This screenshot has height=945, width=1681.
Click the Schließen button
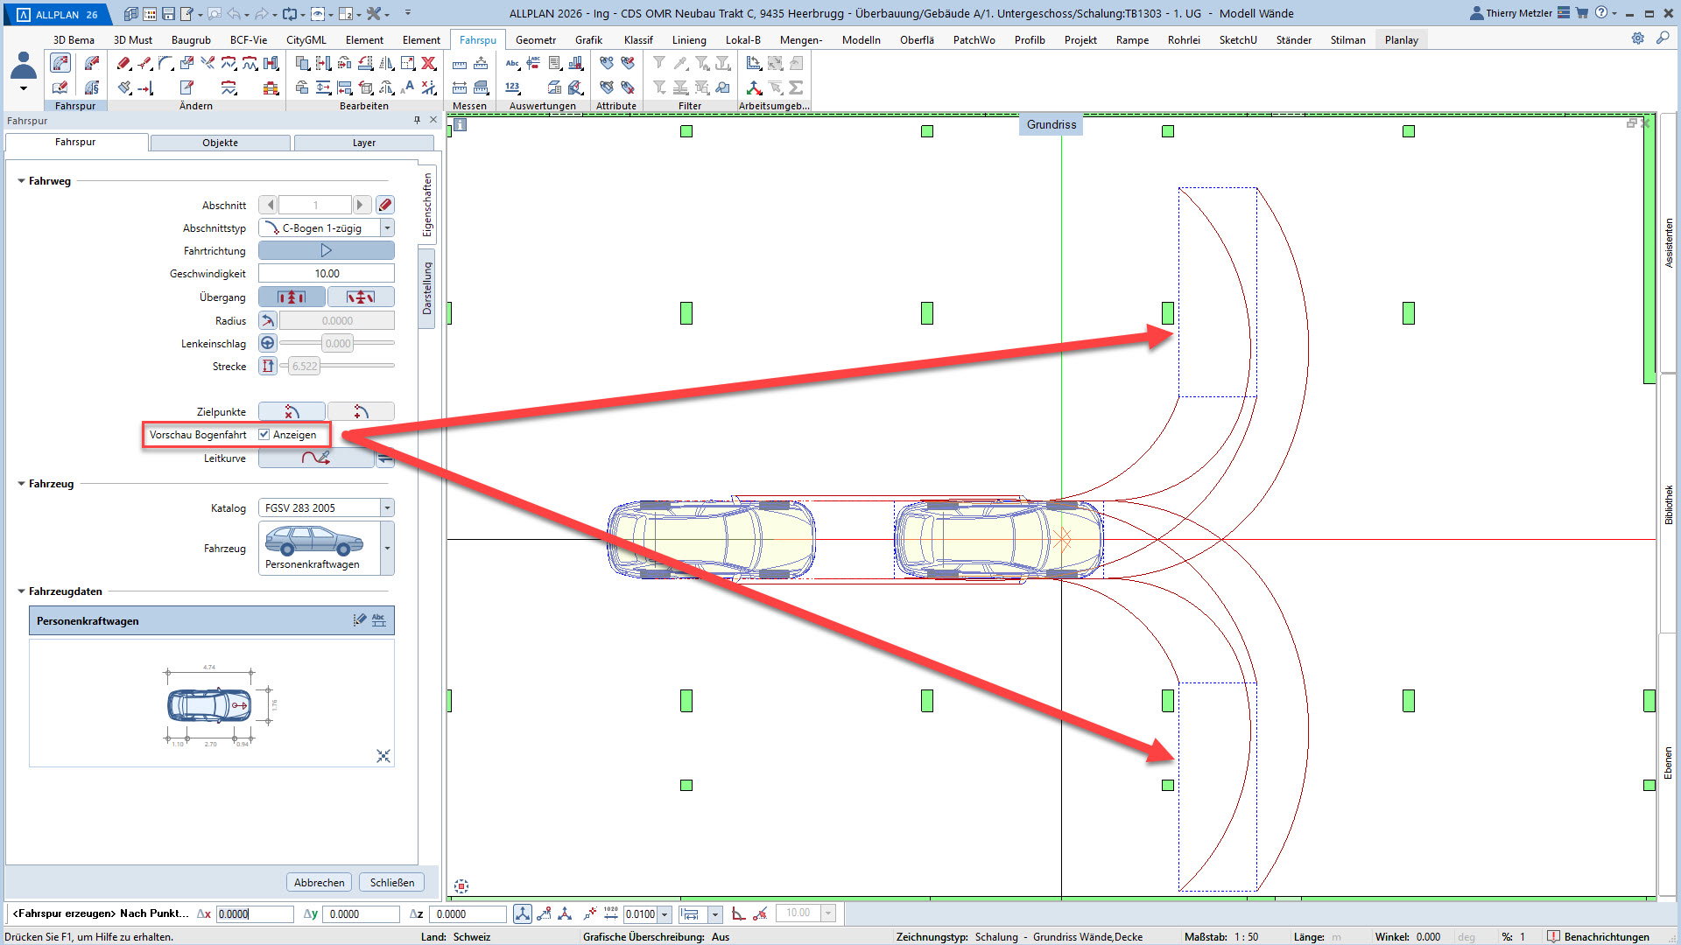pyautogui.click(x=391, y=883)
